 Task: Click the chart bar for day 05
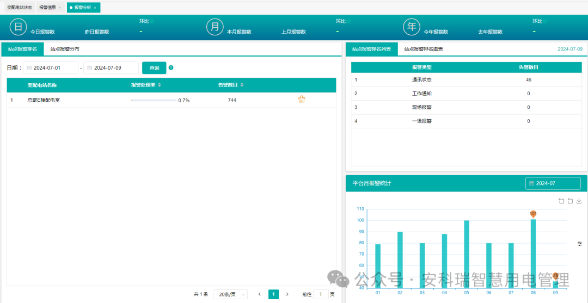[x=467, y=254]
